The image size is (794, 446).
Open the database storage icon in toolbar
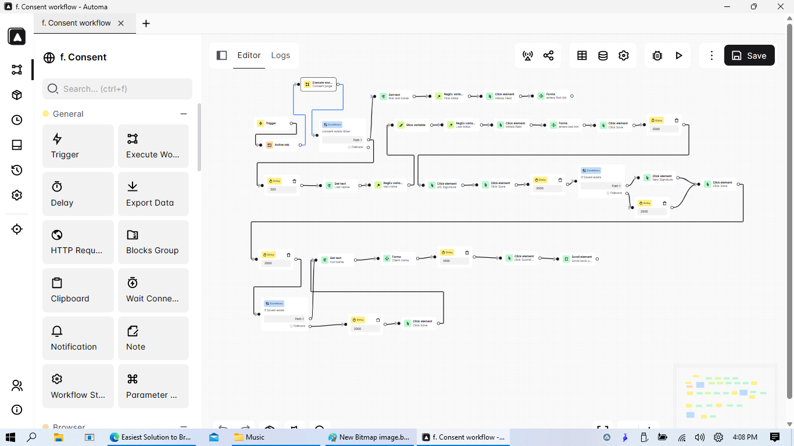tap(603, 56)
